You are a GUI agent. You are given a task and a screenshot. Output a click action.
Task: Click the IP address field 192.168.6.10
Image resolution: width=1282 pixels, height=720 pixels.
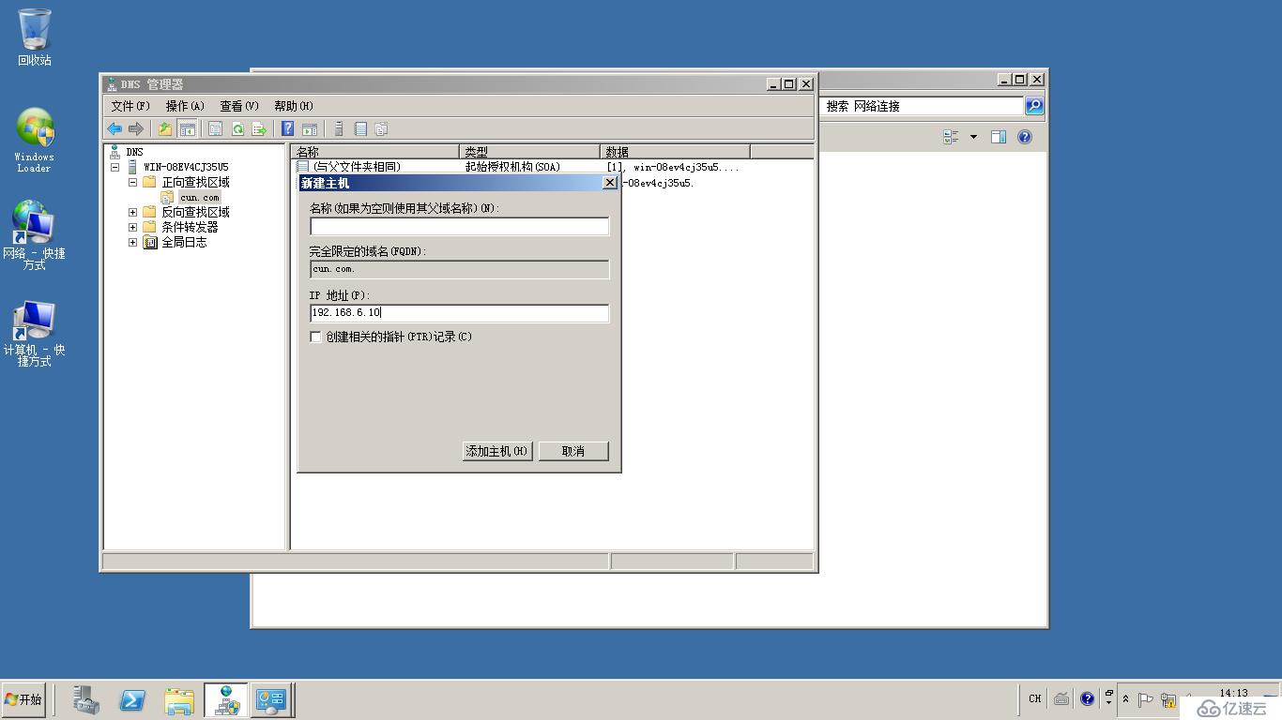(x=460, y=313)
